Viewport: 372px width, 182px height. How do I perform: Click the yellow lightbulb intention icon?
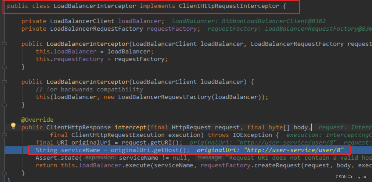coord(13,126)
